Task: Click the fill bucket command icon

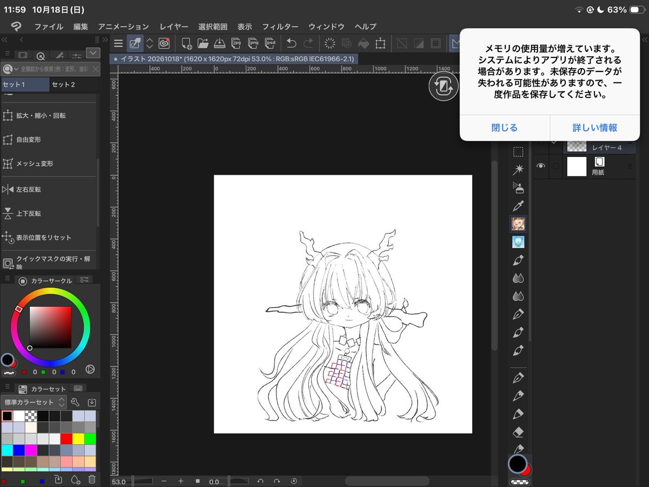Action: 363,43
